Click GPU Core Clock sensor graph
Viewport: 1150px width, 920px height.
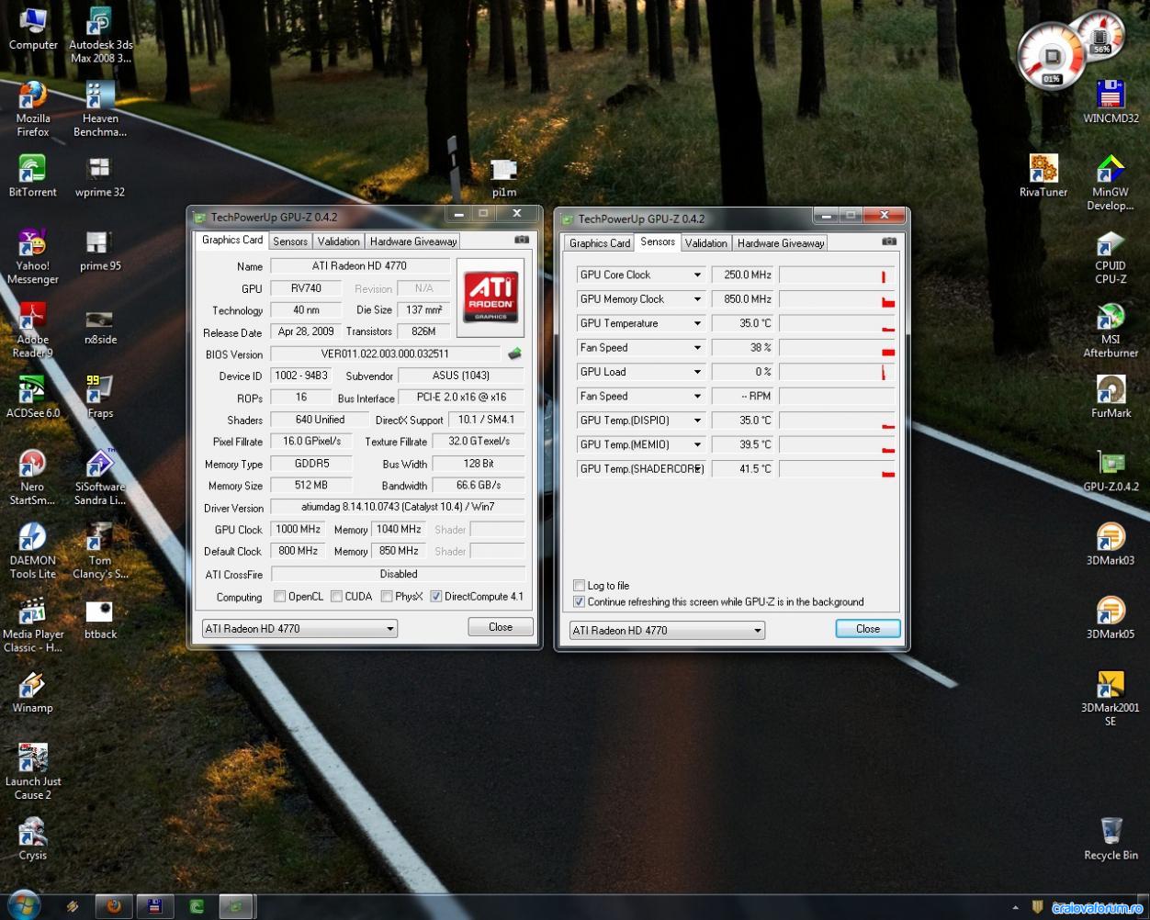tap(837, 275)
